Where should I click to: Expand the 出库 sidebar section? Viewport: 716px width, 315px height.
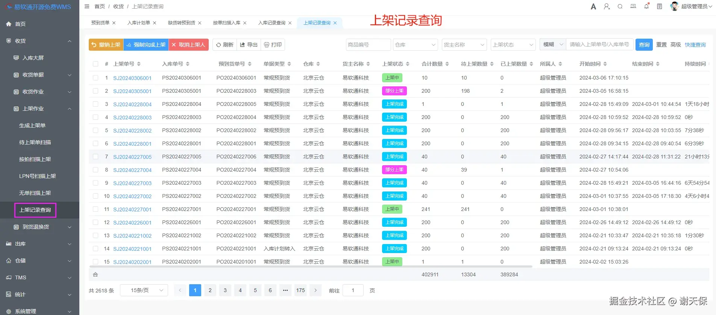point(39,243)
